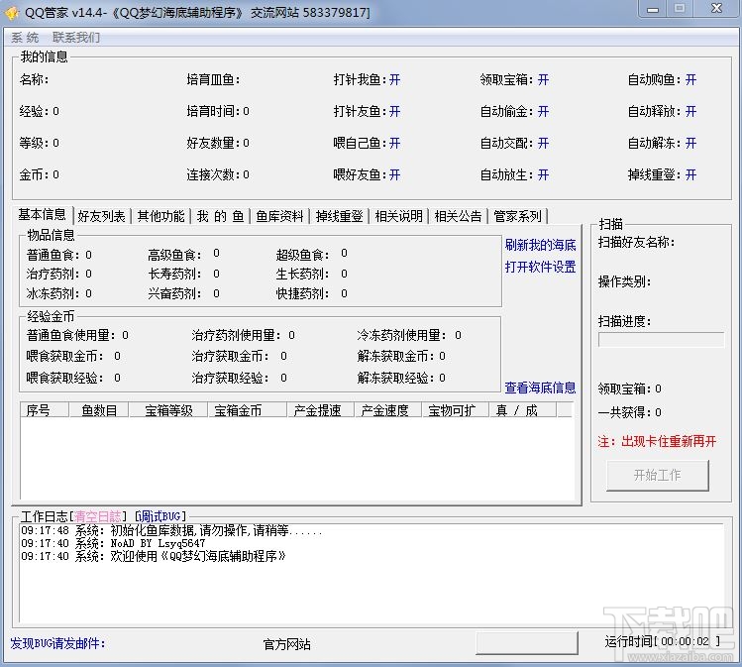This screenshot has width=742, height=667.
Task: Click the 官方网站 text
Action: pos(286,644)
